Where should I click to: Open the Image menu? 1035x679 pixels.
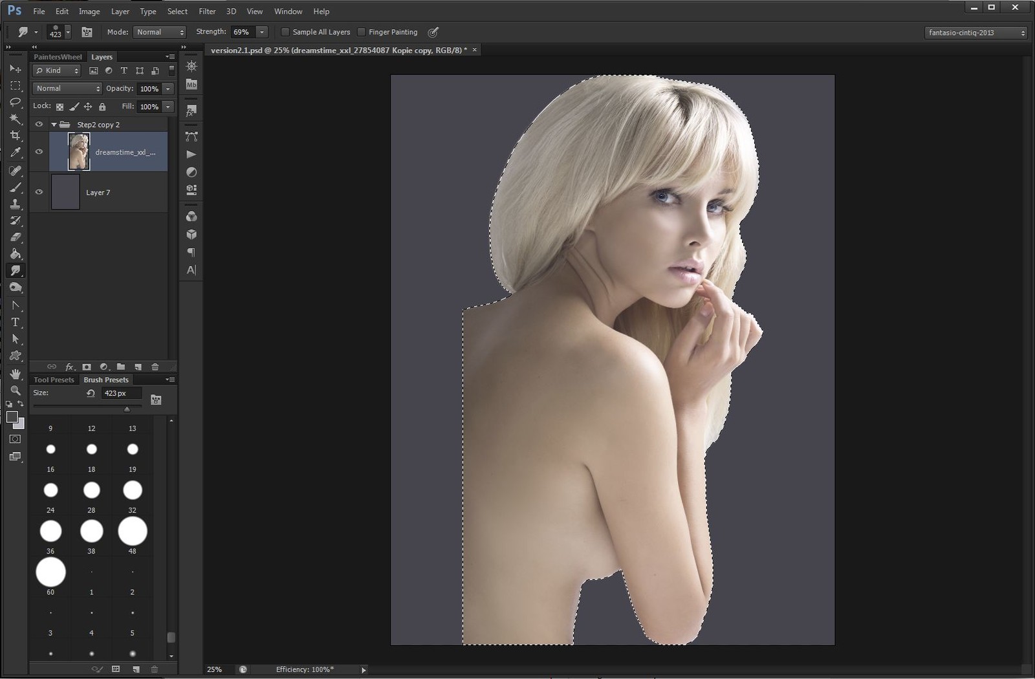tap(89, 11)
